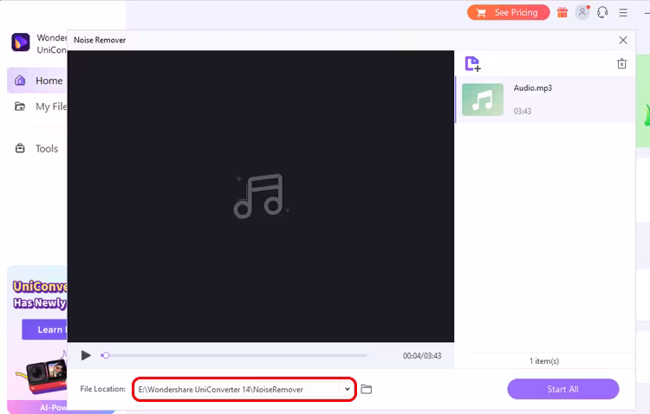
Task: Click the 00:04/03:43 playback time
Action: pos(422,356)
